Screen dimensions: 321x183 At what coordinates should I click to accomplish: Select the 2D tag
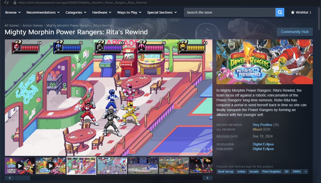click(x=286, y=171)
